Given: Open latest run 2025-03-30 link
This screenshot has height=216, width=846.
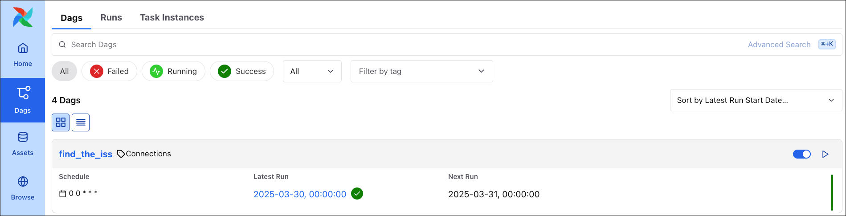Looking at the screenshot, I should point(300,194).
